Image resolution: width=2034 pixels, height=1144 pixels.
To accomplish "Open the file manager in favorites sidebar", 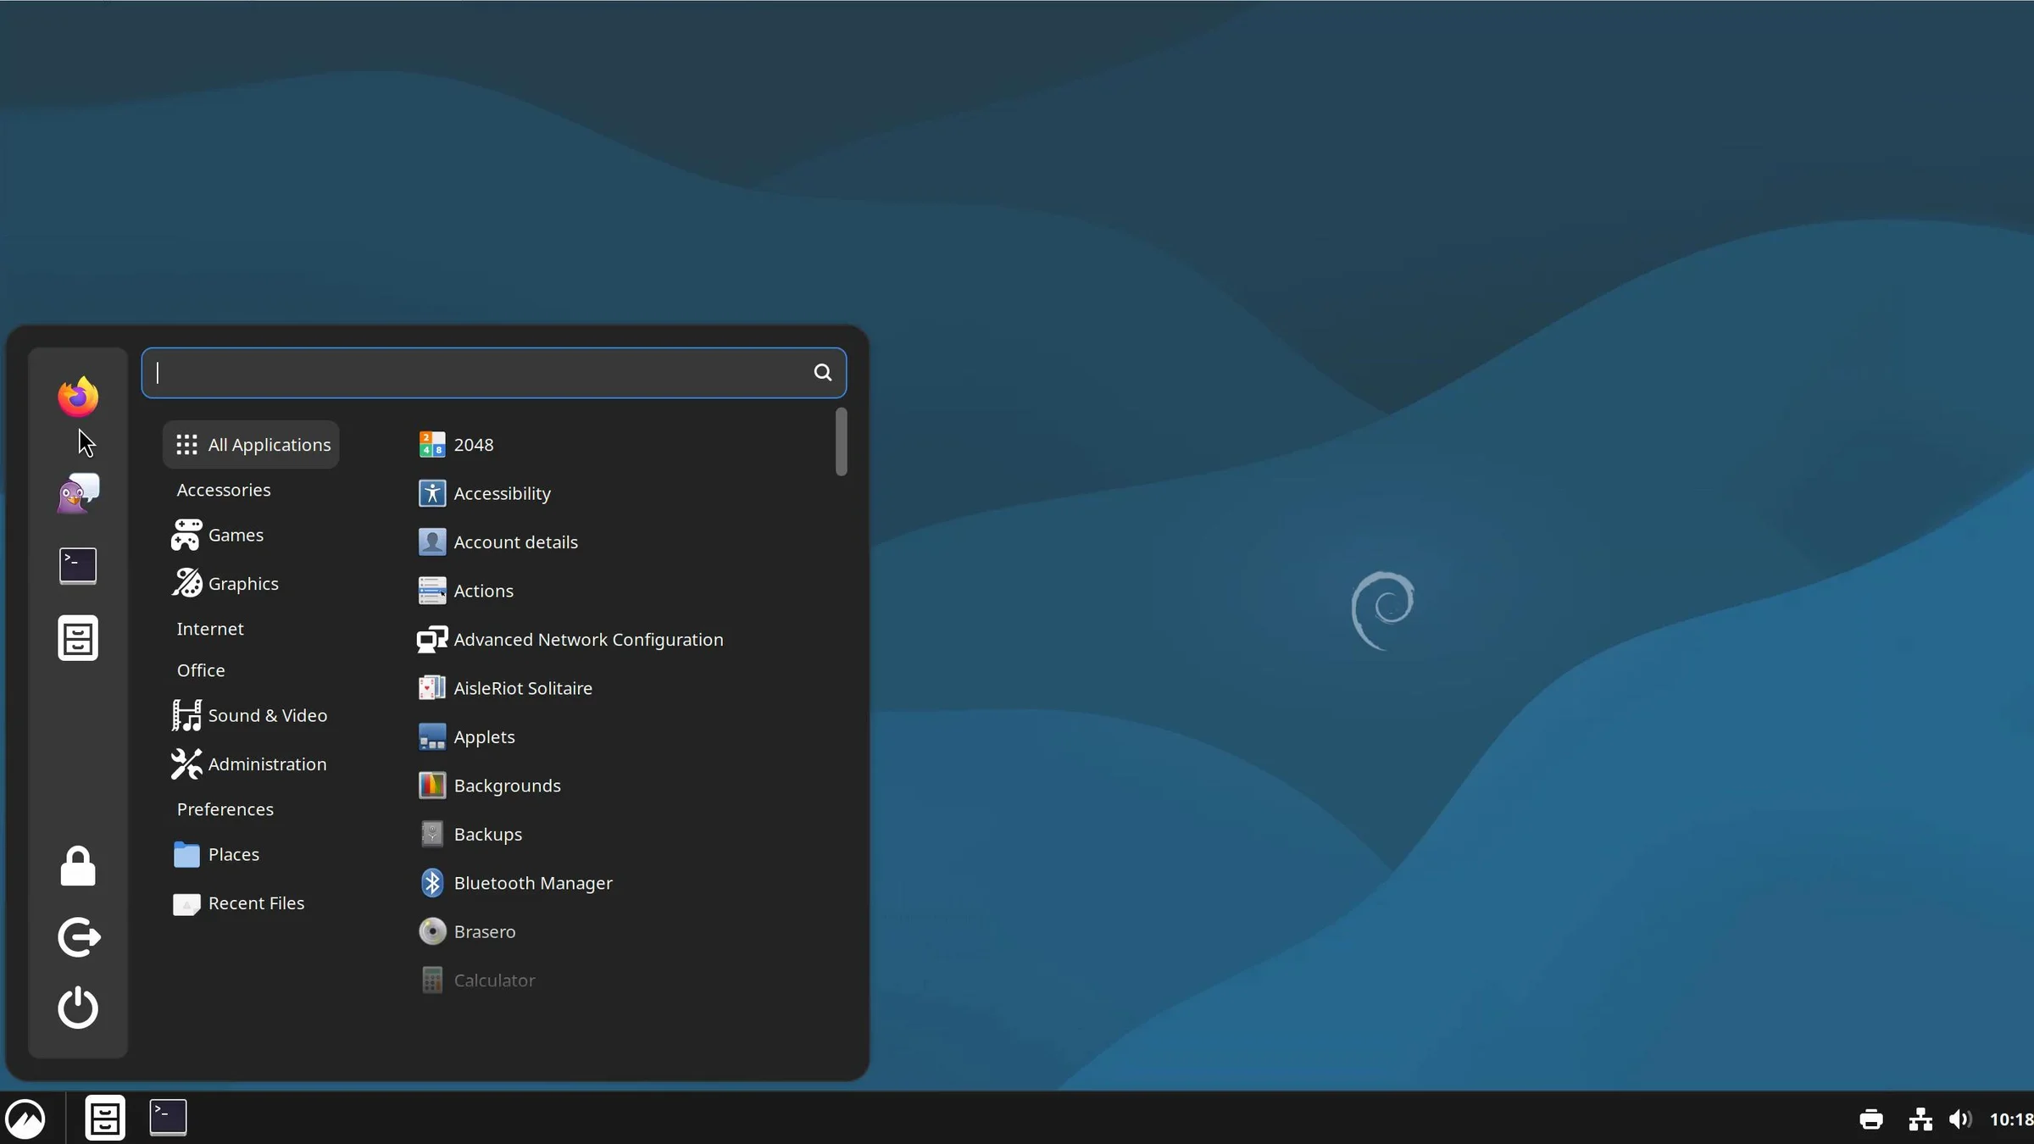I will coord(78,638).
